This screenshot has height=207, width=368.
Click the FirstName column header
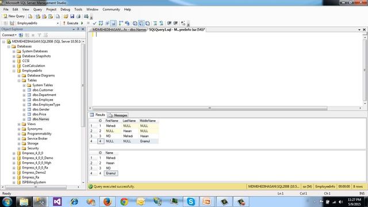click(112, 121)
